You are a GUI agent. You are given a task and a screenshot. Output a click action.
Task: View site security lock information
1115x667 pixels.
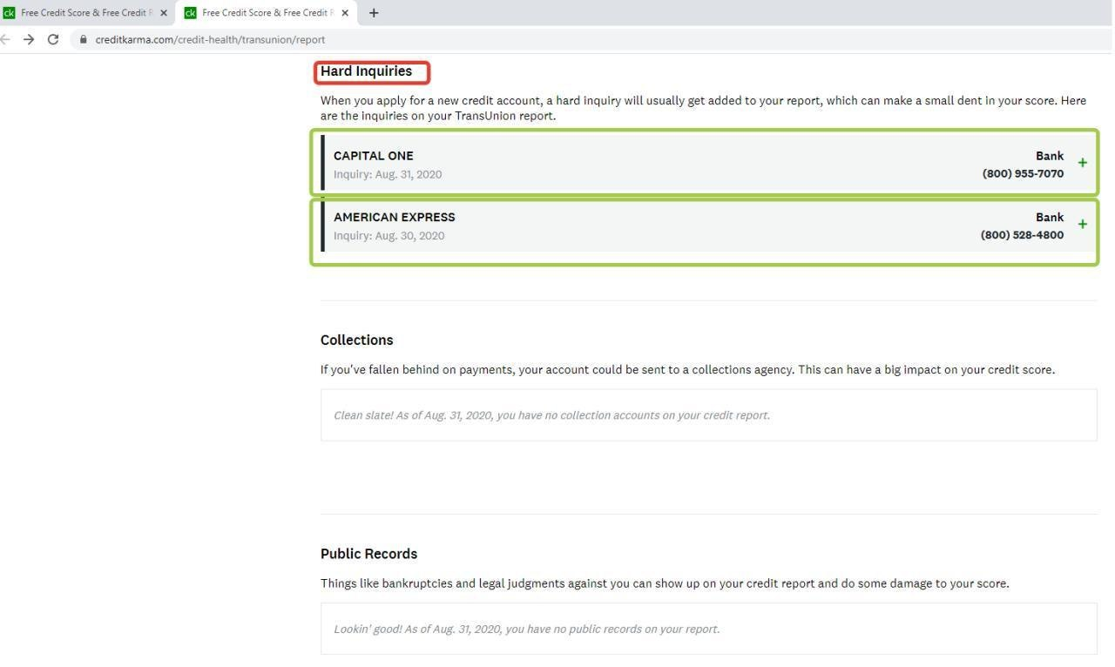tap(84, 39)
